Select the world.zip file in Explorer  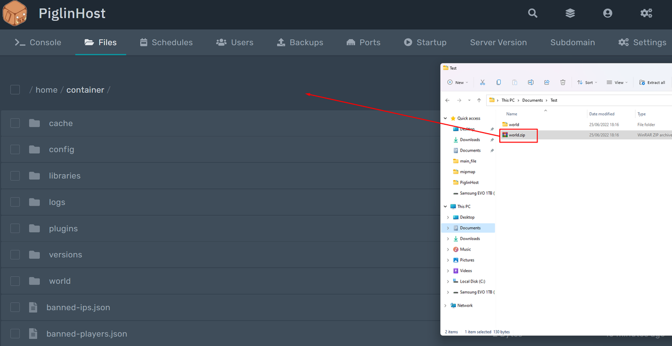[517, 135]
